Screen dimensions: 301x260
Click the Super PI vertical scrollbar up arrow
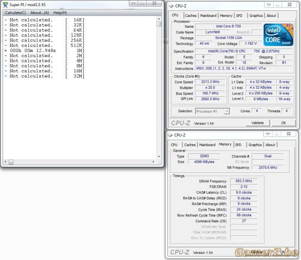[x=159, y=19]
